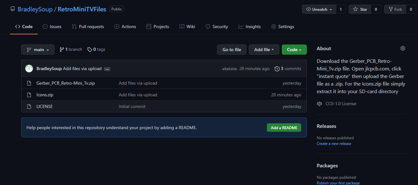Switch to the Projects tab
Viewport: 418px width, 185px height.
click(158, 27)
